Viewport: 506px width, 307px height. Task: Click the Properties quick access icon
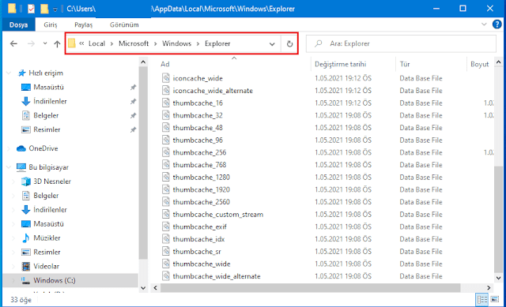tap(31, 9)
